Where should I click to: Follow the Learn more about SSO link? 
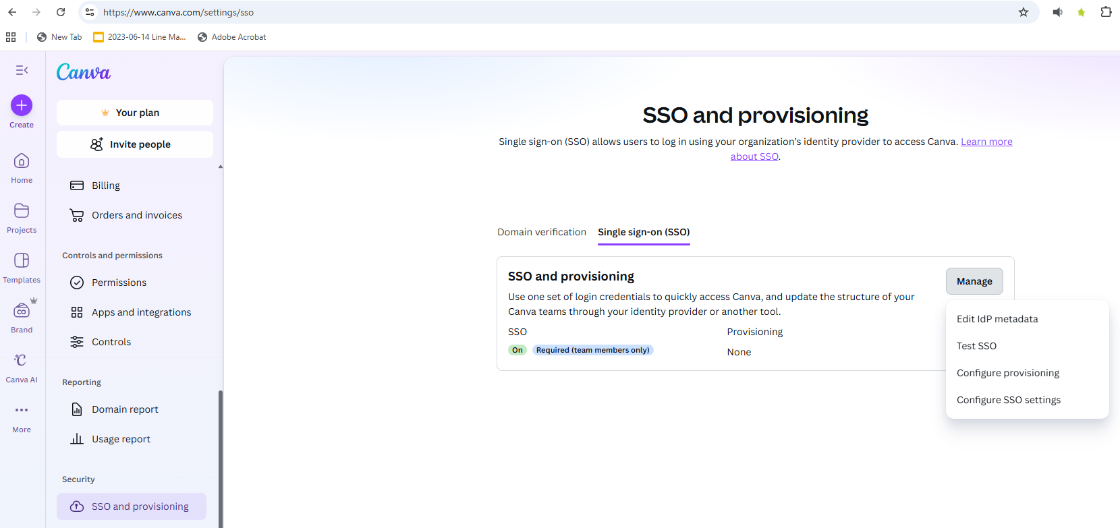coord(986,142)
